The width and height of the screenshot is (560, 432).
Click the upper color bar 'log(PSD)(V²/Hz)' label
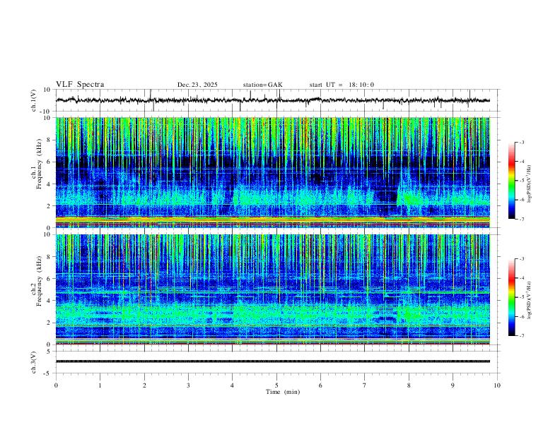click(529, 184)
